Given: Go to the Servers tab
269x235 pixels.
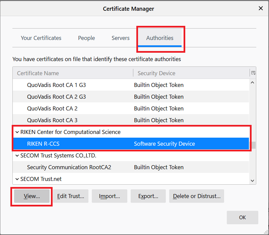Looking at the screenshot, I should [120, 38].
